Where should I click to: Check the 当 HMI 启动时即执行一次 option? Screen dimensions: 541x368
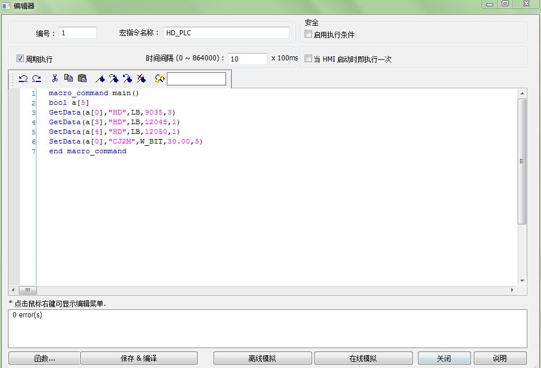309,59
